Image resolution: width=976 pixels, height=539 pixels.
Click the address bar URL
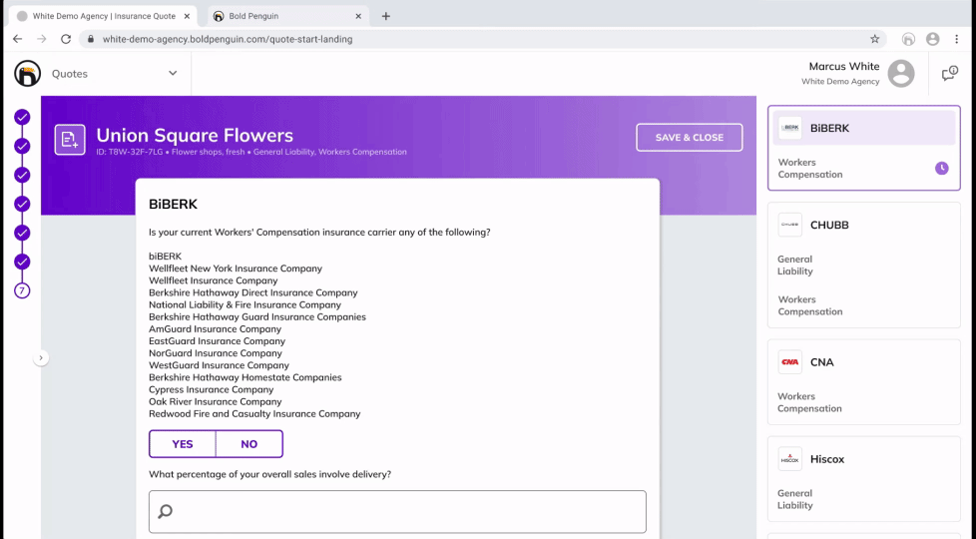(228, 39)
